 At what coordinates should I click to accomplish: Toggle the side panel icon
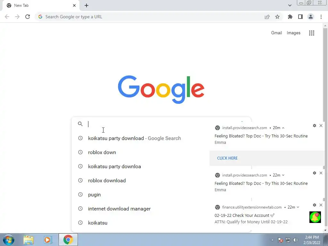(x=300, y=17)
